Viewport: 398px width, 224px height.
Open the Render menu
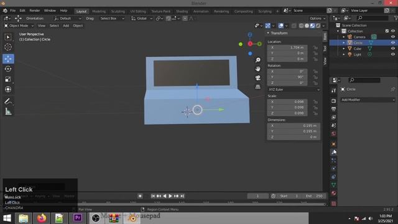pyautogui.click(x=35, y=11)
